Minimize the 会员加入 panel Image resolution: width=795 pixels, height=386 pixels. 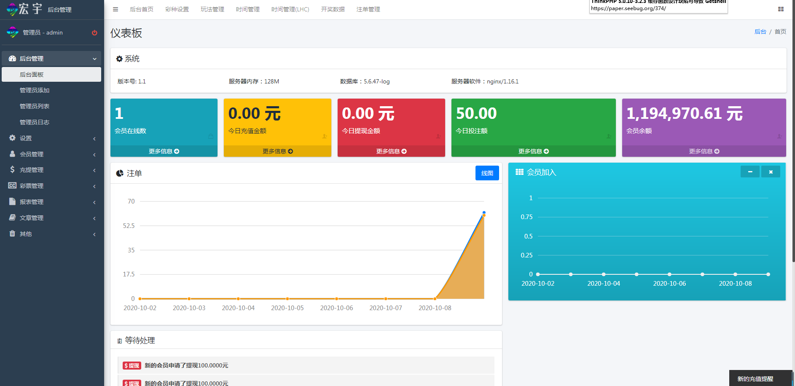point(750,172)
